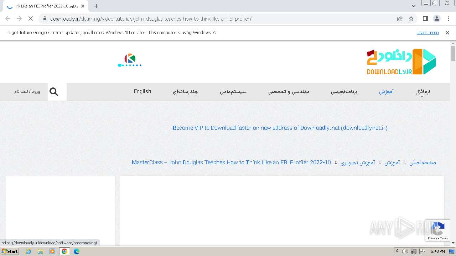Image resolution: width=456 pixels, height=256 pixels.
Task: Open the Become VIP to Download faster link
Action: tap(280, 128)
